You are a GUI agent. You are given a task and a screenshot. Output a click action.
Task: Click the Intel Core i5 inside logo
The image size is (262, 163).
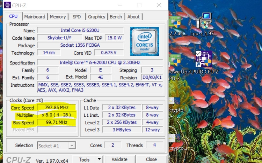coord(145,41)
